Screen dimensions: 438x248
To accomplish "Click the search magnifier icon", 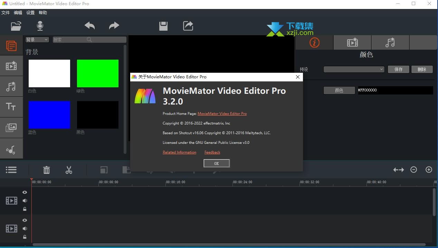I will [89, 40].
